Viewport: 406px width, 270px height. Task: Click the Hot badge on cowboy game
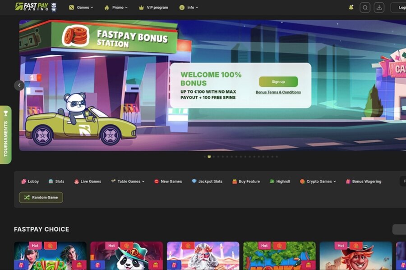tap(341, 246)
